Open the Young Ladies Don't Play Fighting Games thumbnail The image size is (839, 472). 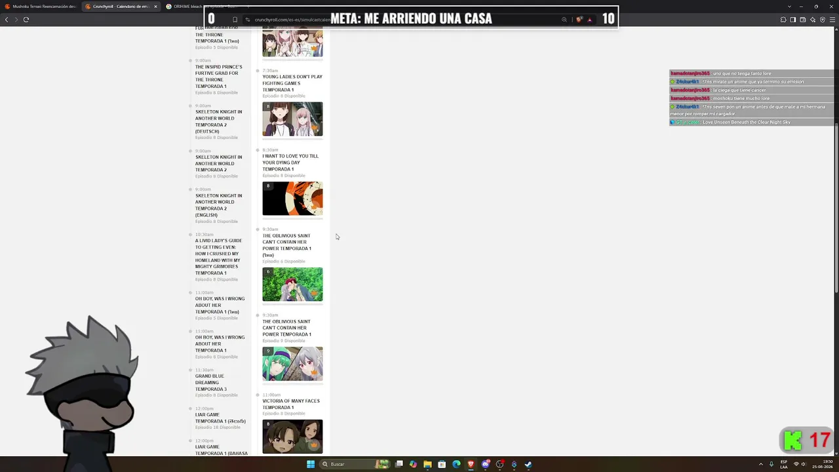(x=292, y=119)
